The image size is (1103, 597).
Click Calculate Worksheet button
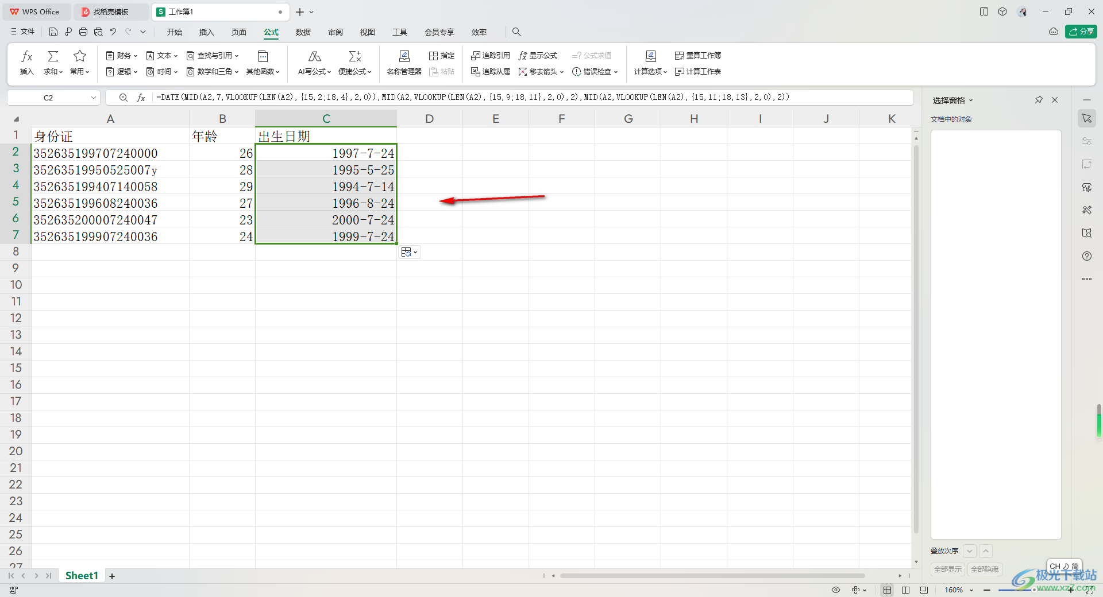click(698, 72)
